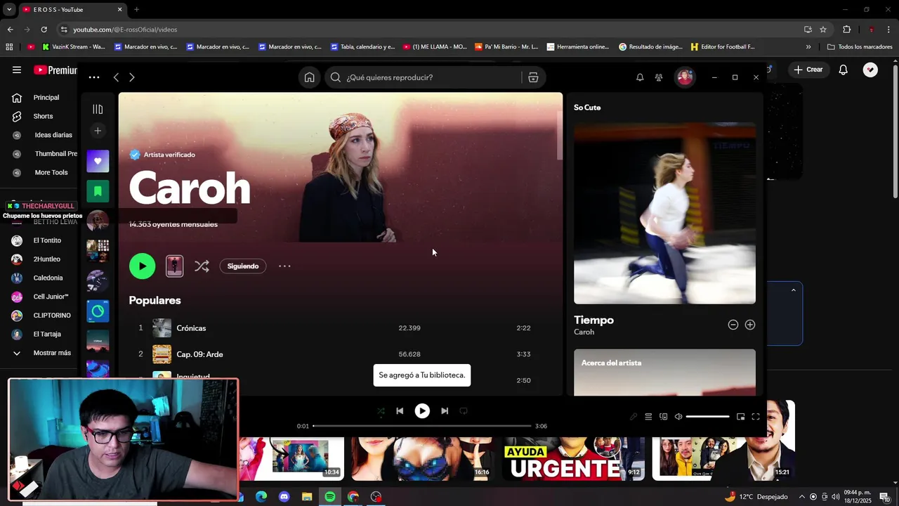899x506 pixels.
Task: Skip to next track
Action: (x=445, y=411)
